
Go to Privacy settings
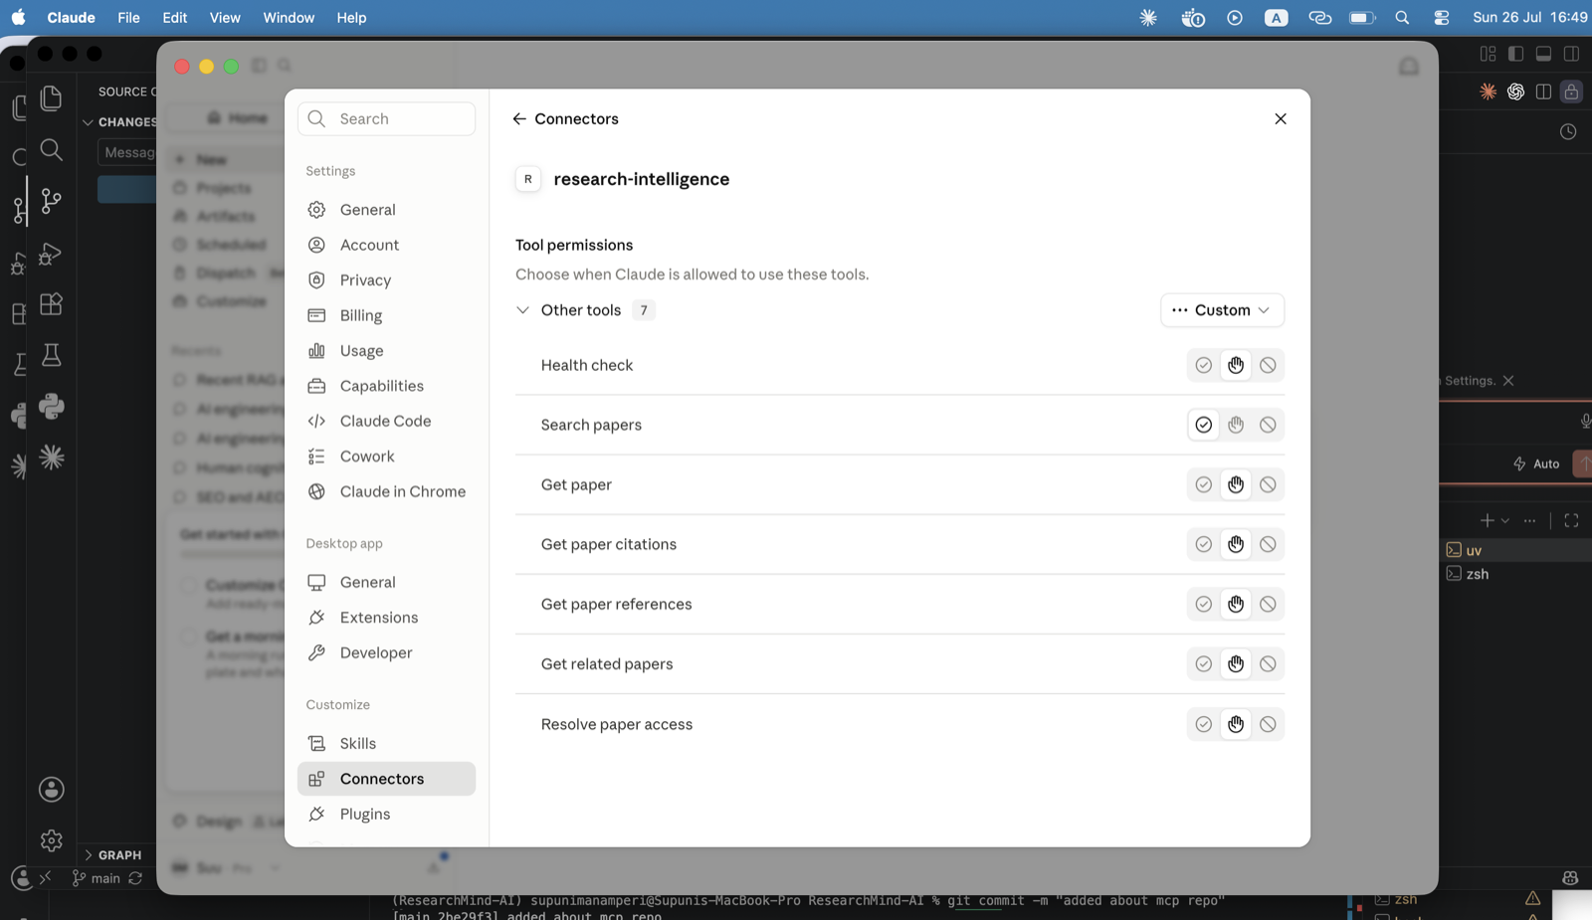point(386,280)
